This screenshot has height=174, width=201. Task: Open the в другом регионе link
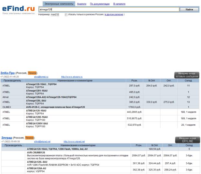(114, 15)
